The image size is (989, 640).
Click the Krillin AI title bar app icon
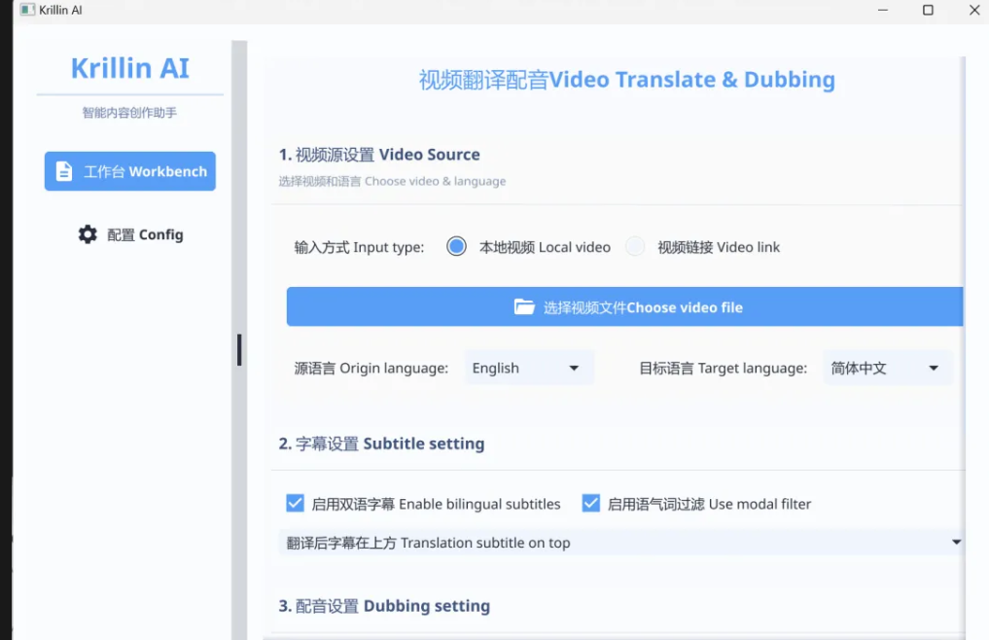coord(27,10)
